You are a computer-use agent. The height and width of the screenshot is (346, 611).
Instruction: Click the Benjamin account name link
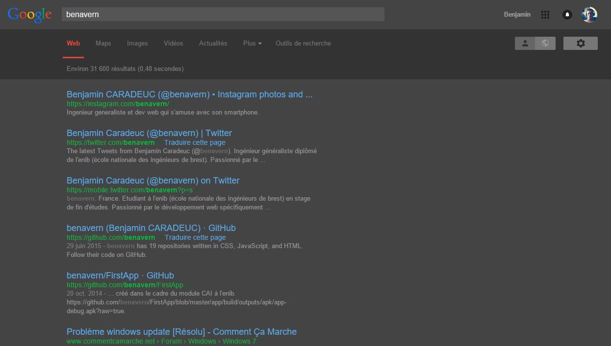517,15
